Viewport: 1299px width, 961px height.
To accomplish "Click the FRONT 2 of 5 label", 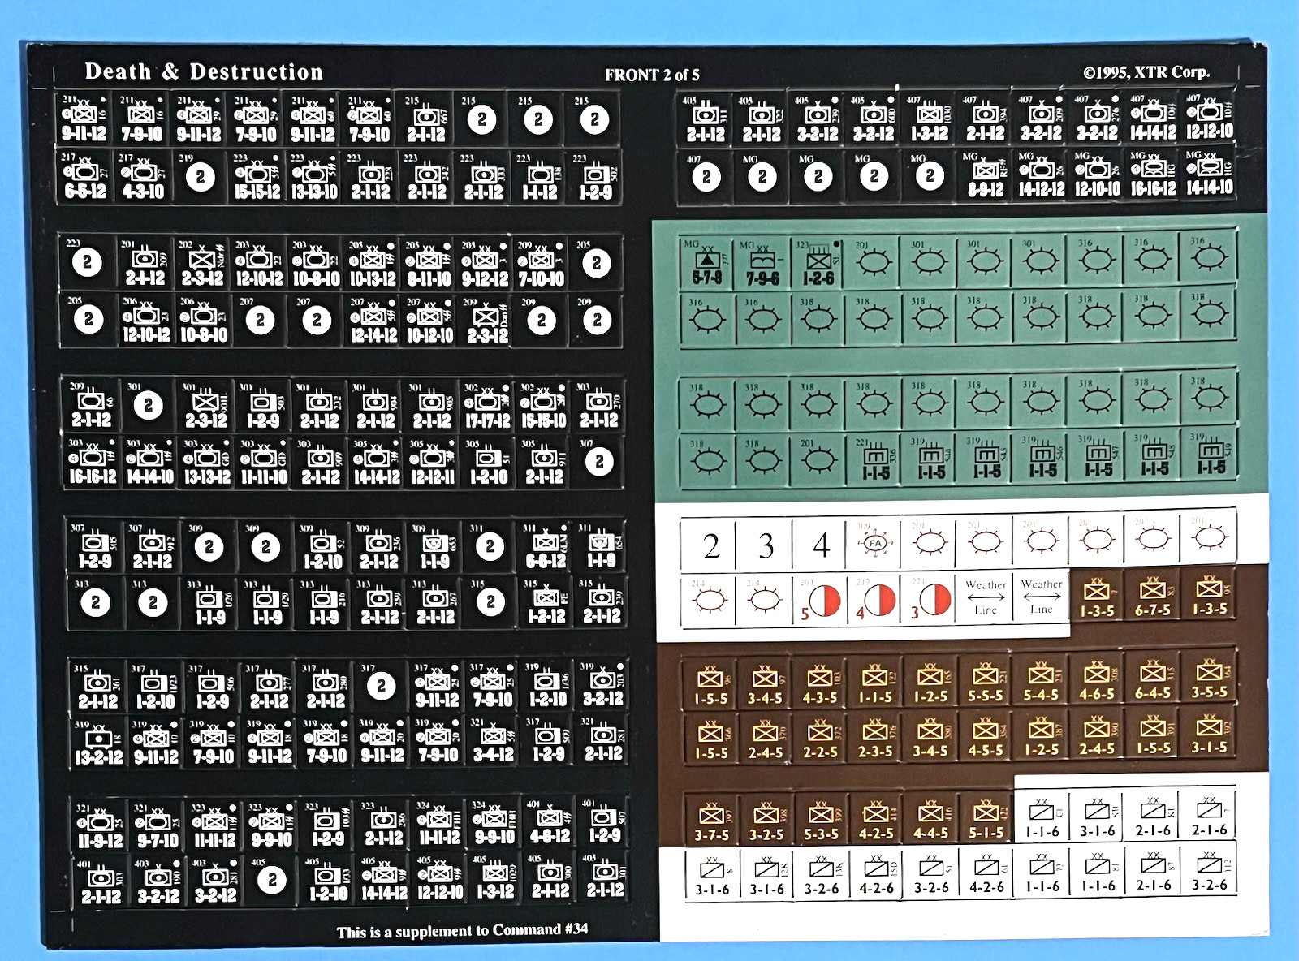I will [652, 75].
